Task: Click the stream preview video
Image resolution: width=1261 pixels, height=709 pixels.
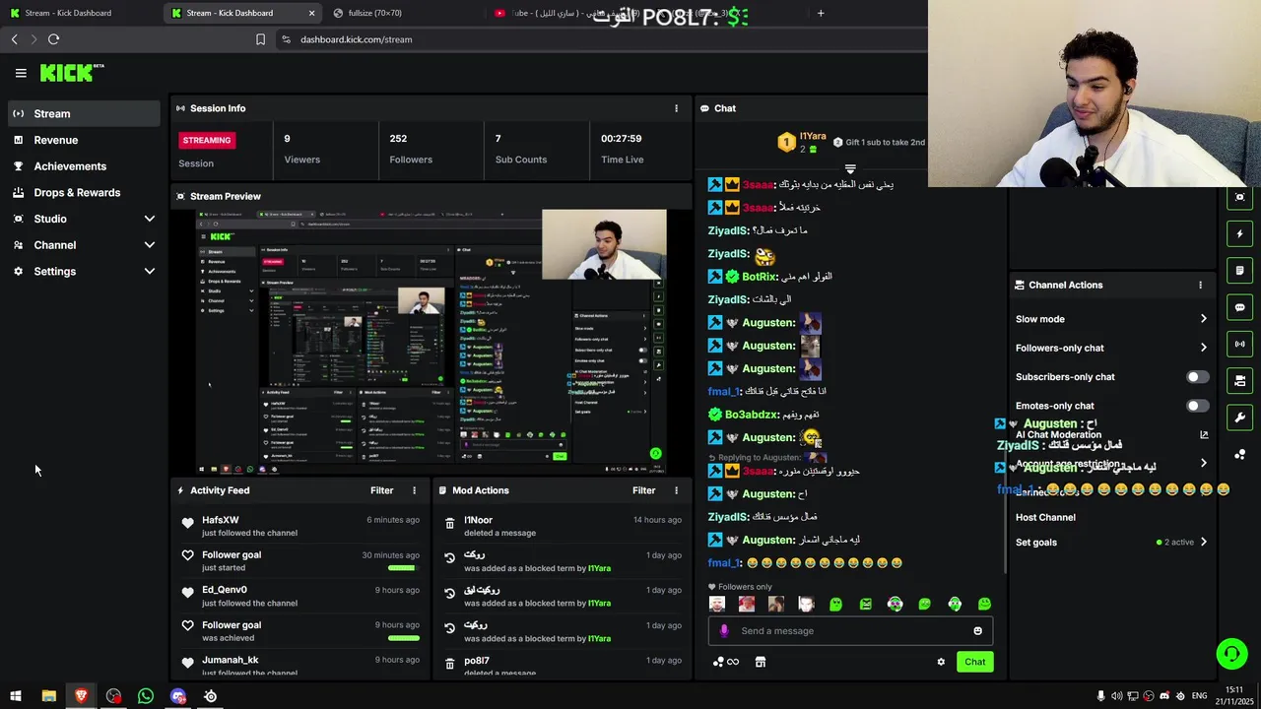Action: [431, 343]
